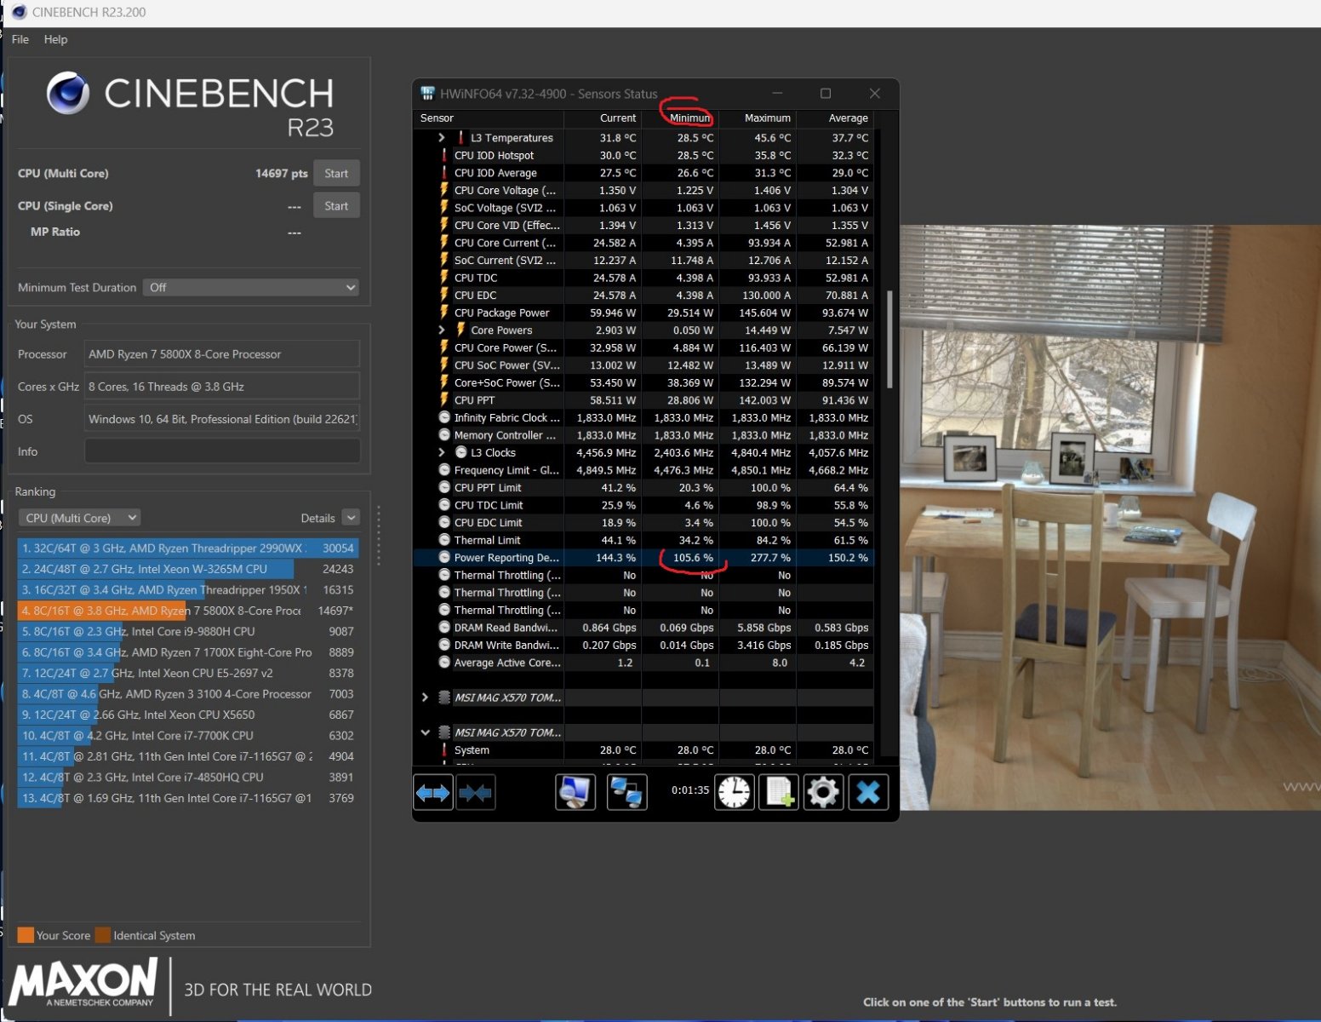The width and height of the screenshot is (1321, 1022).
Task: Click the HWiNFO64 title bar app icon
Action: point(428,94)
